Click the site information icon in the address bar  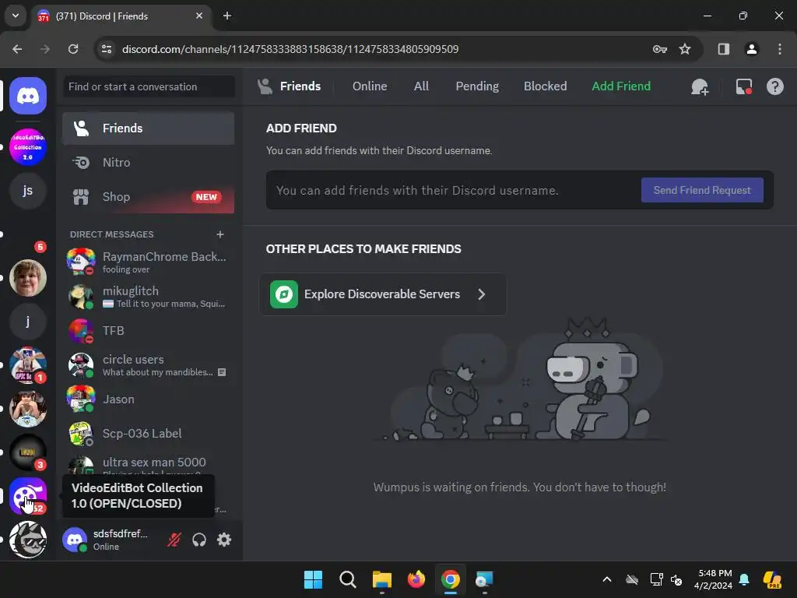point(107,49)
